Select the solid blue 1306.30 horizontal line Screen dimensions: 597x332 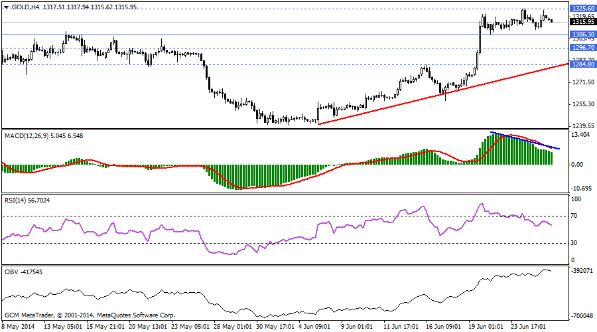click(285, 35)
